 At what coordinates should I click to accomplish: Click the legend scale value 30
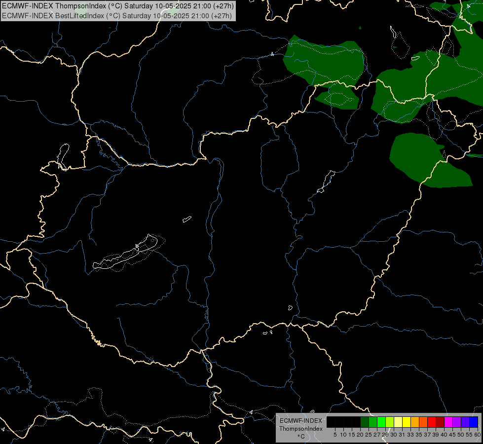394,435
